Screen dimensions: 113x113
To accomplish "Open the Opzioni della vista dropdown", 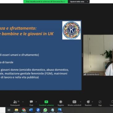I will tap(79, 2).
